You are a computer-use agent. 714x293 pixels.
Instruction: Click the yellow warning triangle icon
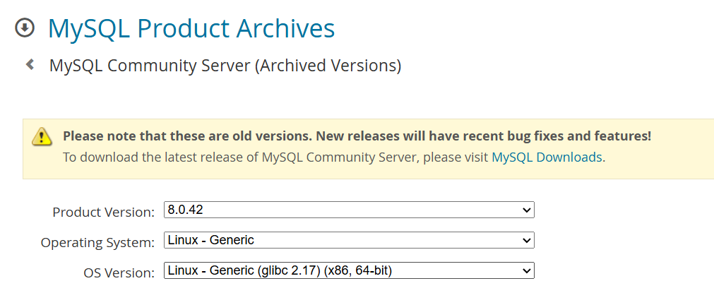42,137
